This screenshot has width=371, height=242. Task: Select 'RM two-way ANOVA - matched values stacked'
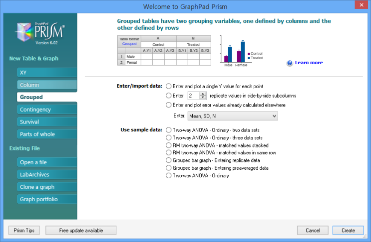[x=168, y=145]
